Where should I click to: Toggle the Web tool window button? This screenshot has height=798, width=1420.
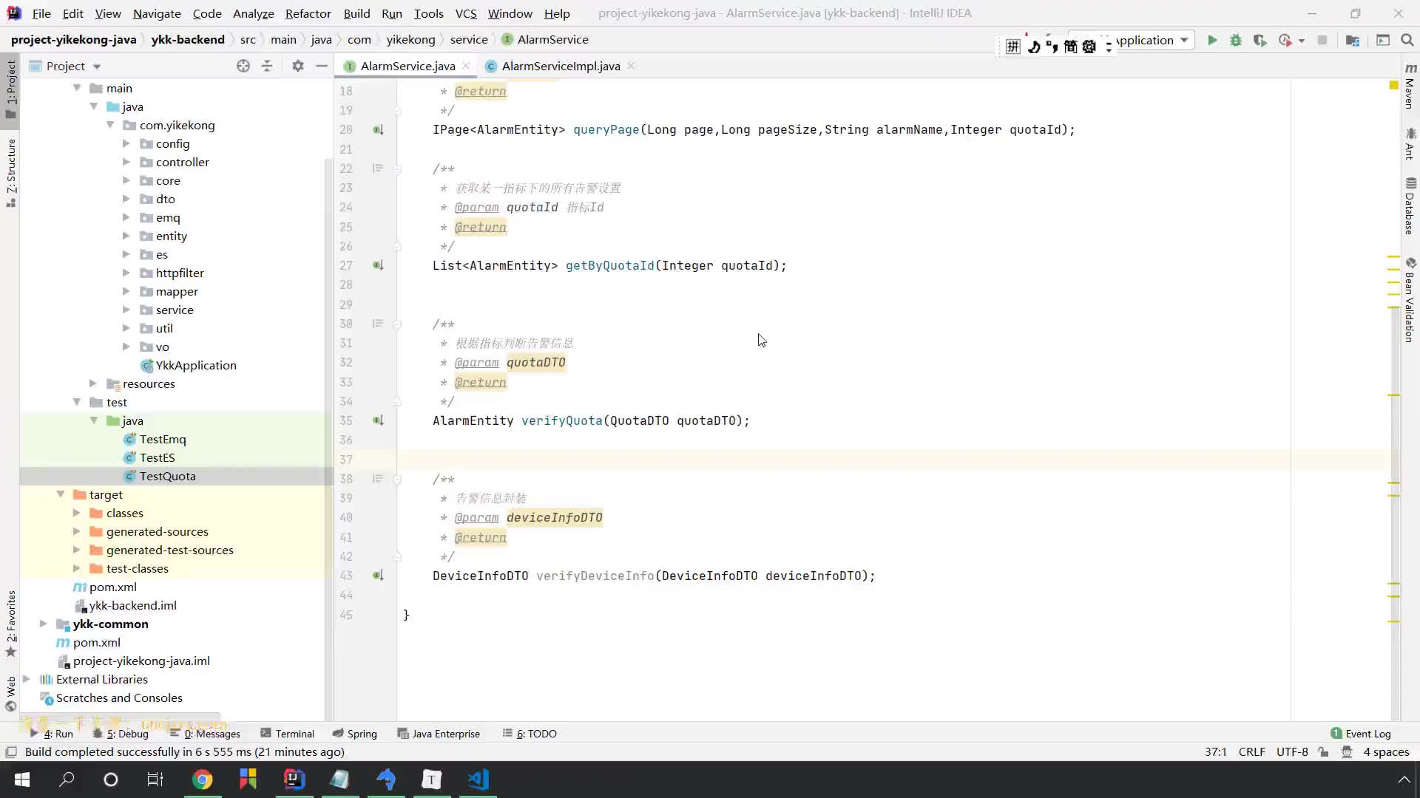coord(10,693)
